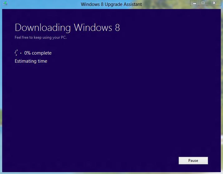
Task: Click the left window border edge
Action: tap(1, 94)
